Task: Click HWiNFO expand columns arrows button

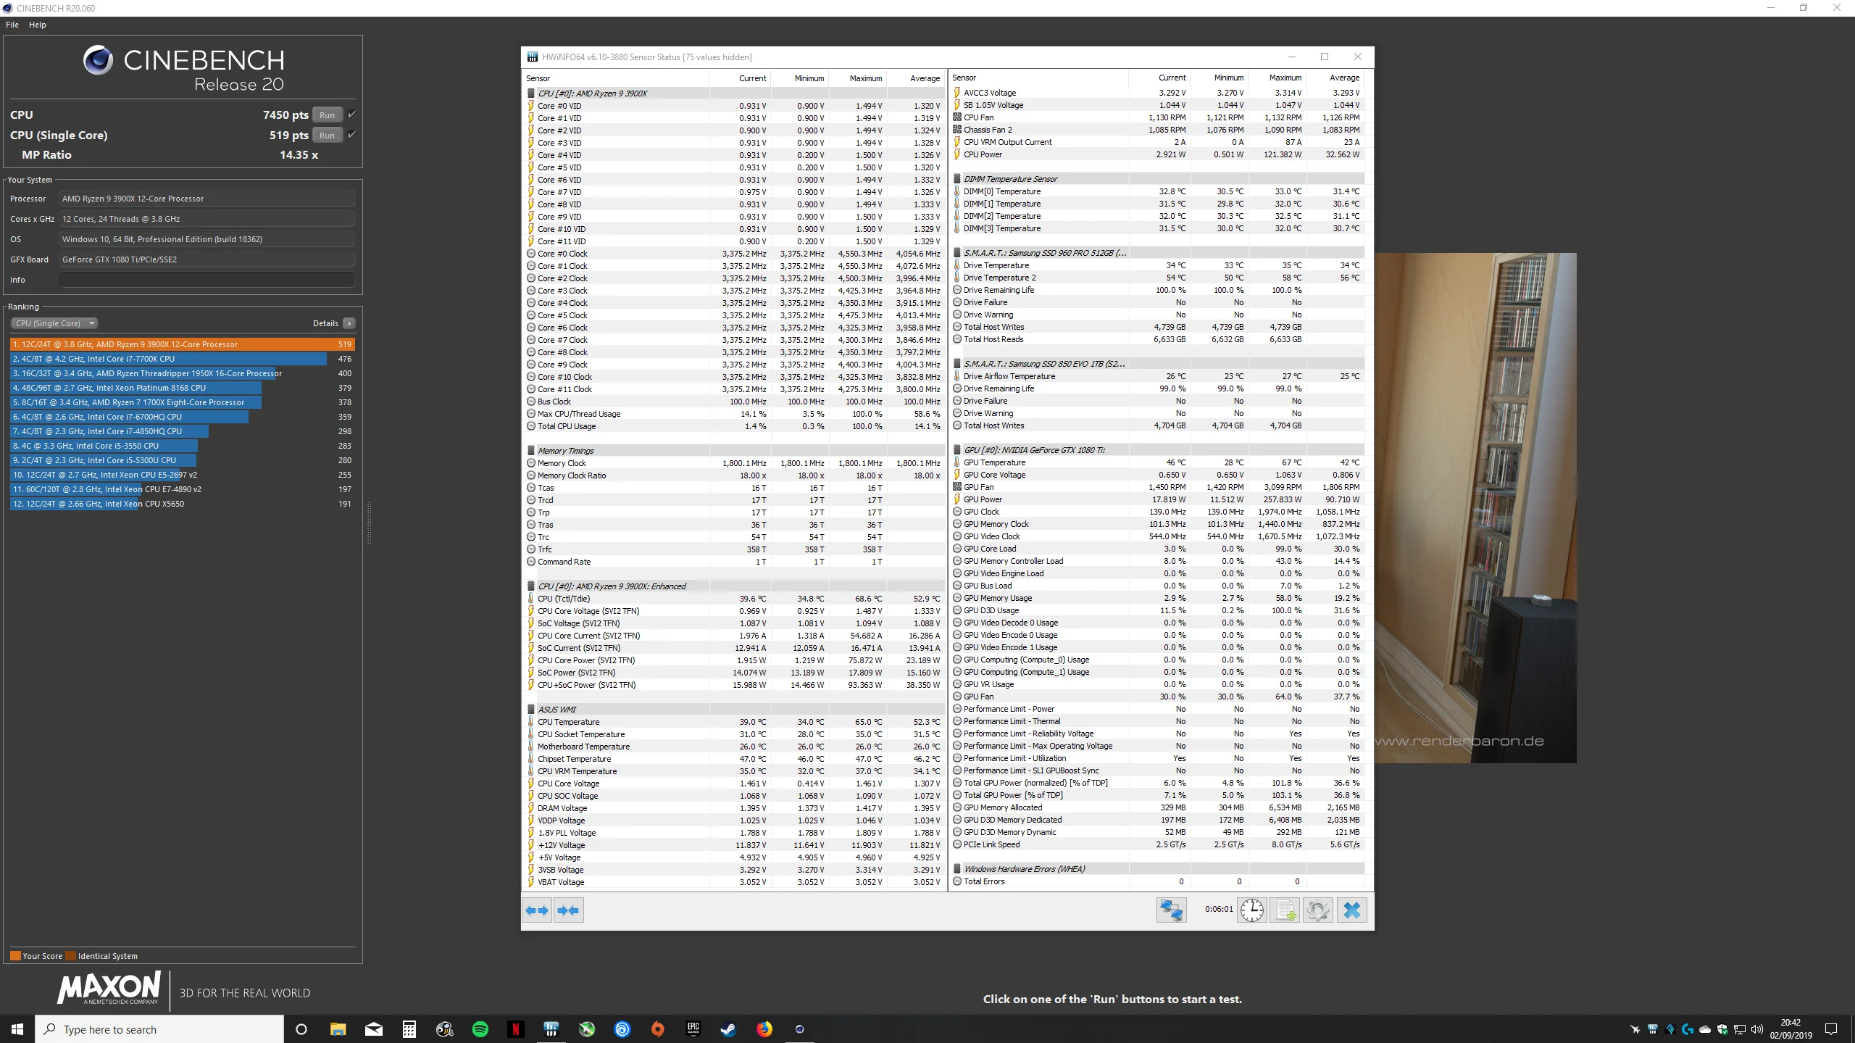Action: 537,910
